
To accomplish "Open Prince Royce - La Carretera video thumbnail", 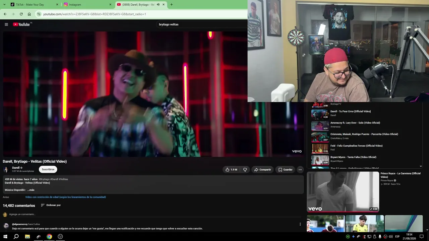I will (343, 192).
